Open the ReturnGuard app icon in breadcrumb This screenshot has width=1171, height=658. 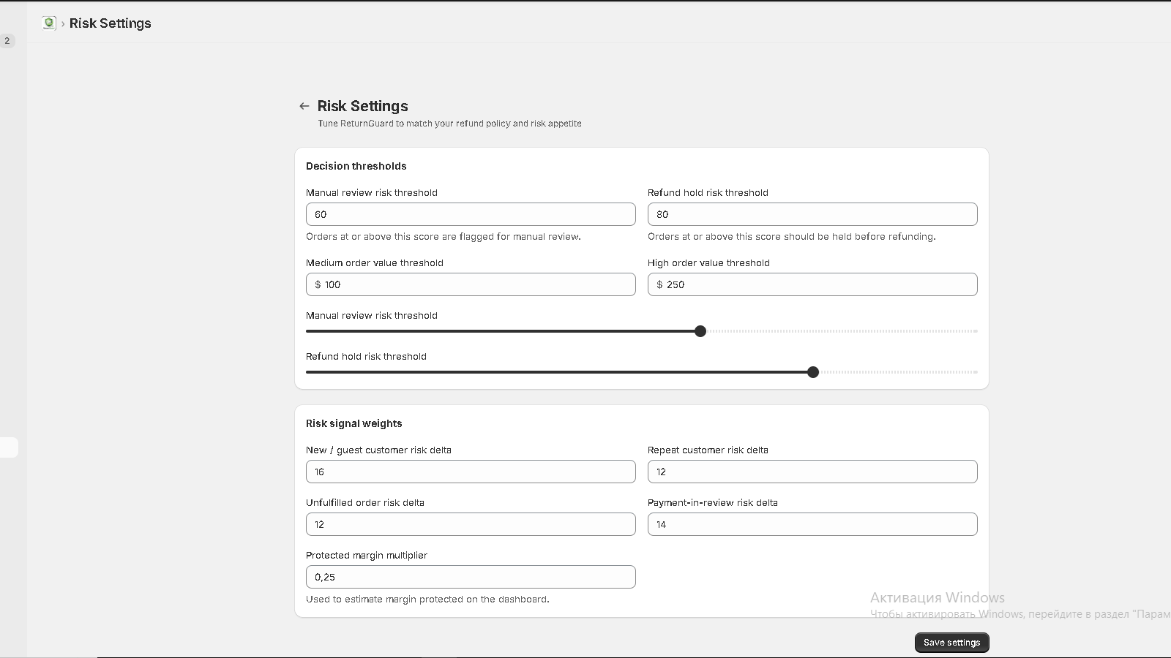click(x=49, y=23)
